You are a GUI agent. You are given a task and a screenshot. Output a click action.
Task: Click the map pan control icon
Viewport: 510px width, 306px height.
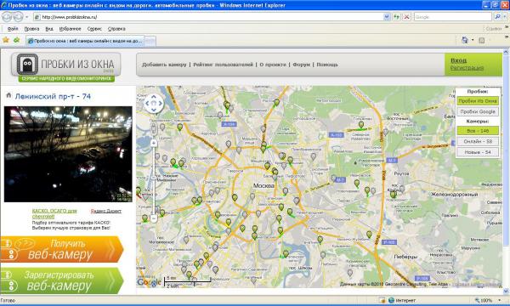pyautogui.click(x=154, y=104)
